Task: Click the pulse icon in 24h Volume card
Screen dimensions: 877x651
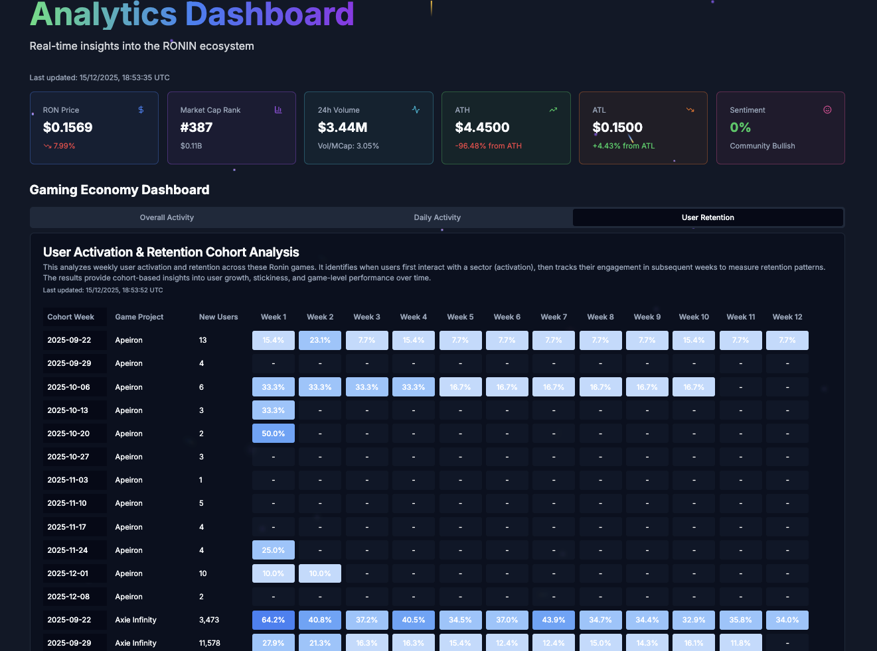Action: (416, 110)
